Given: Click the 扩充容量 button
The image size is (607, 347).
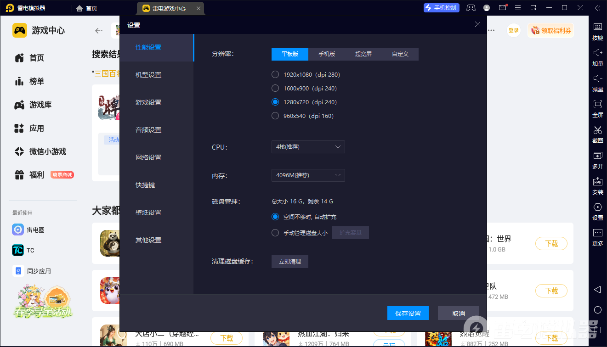Looking at the screenshot, I should 351,233.
